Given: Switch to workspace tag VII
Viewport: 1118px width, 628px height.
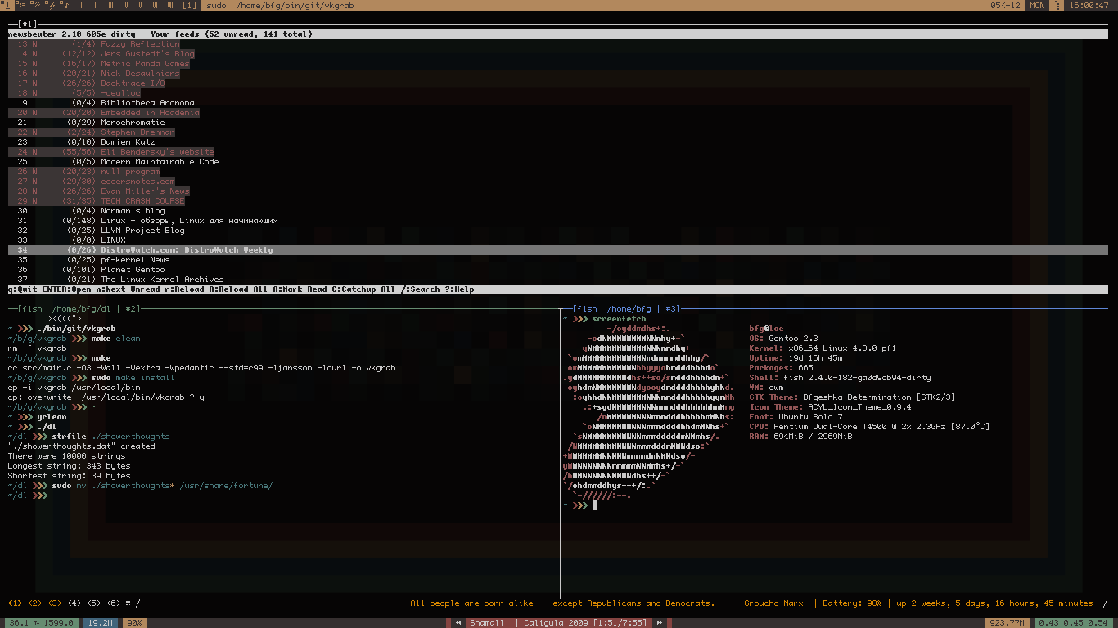Looking at the screenshot, I should pos(169,6).
